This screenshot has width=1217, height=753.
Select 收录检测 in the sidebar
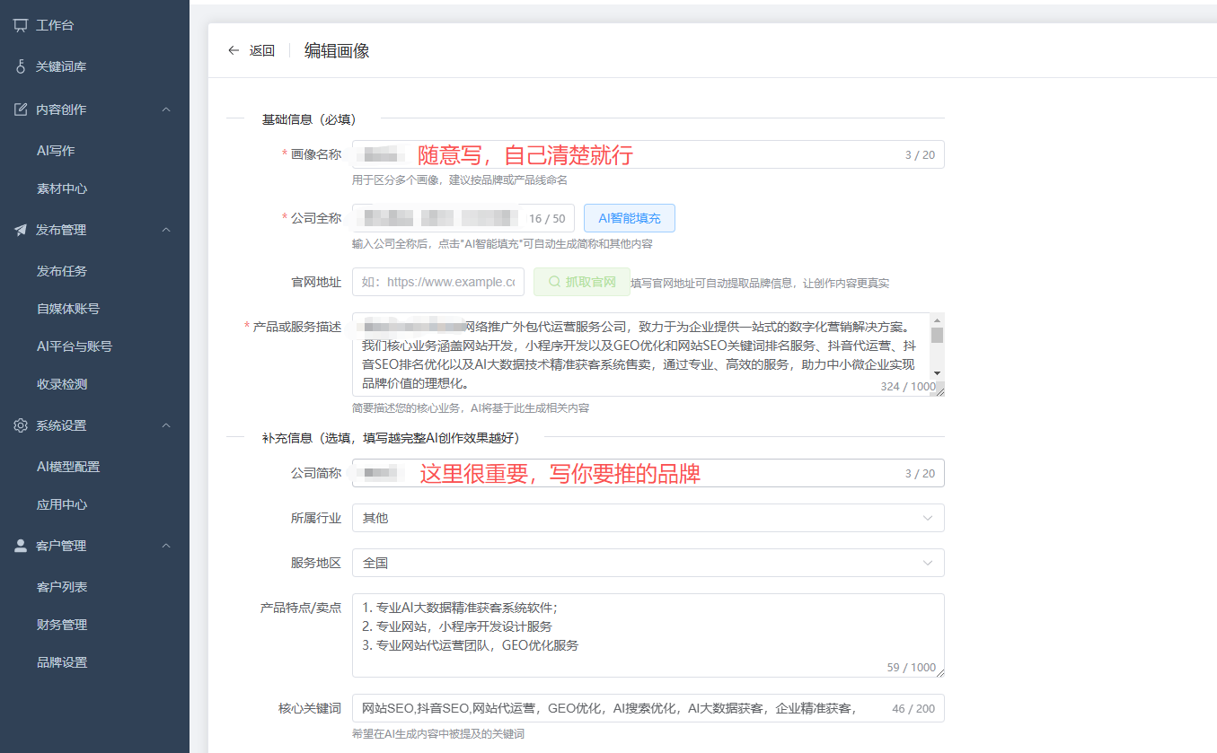[63, 381]
